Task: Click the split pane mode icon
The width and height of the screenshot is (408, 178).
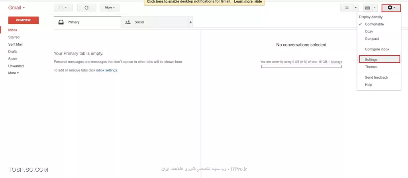Action: click(x=347, y=8)
